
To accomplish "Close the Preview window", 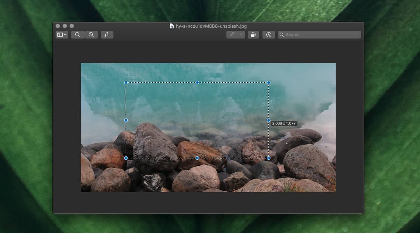I will pyautogui.click(x=58, y=26).
